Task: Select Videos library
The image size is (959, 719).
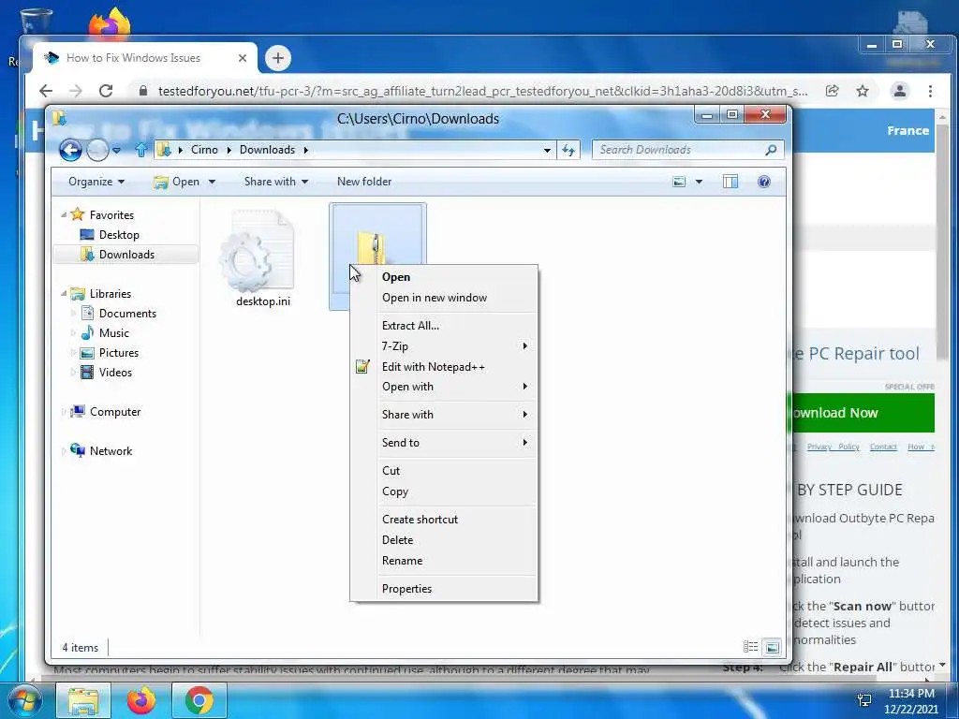Action: (x=115, y=373)
